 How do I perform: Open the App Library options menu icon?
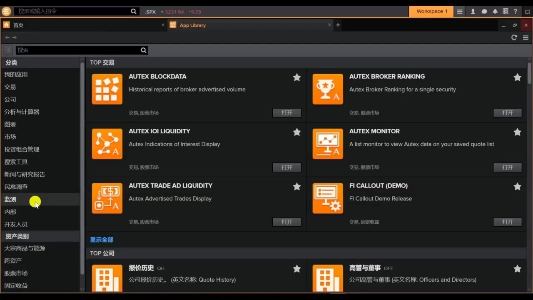coord(526,37)
